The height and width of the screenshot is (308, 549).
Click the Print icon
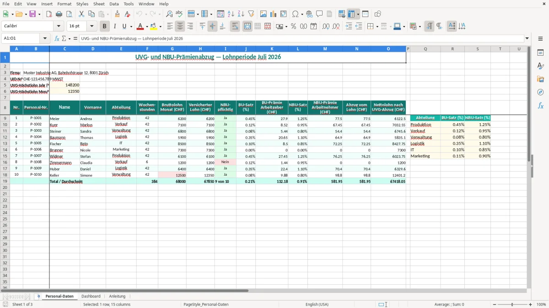pyautogui.click(x=59, y=14)
